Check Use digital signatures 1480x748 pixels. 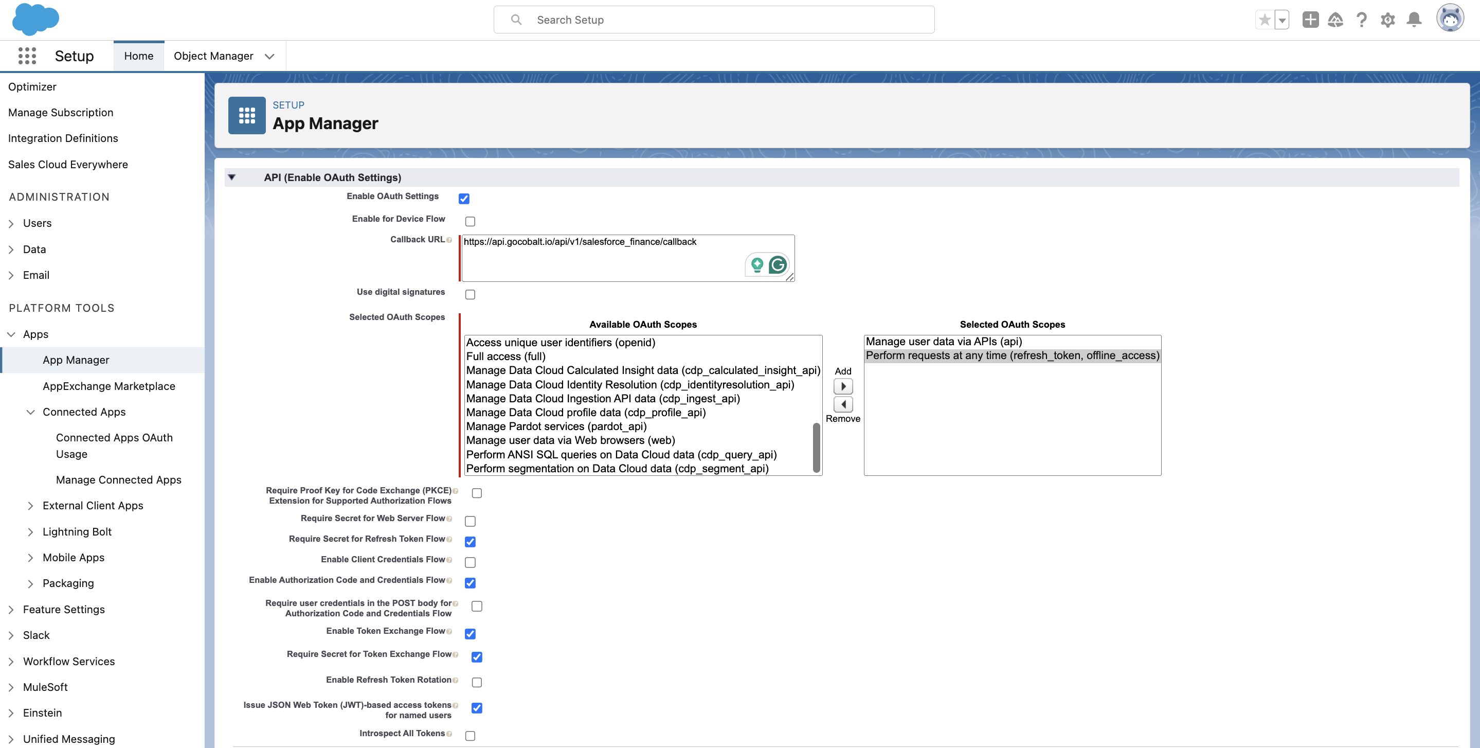tap(470, 294)
